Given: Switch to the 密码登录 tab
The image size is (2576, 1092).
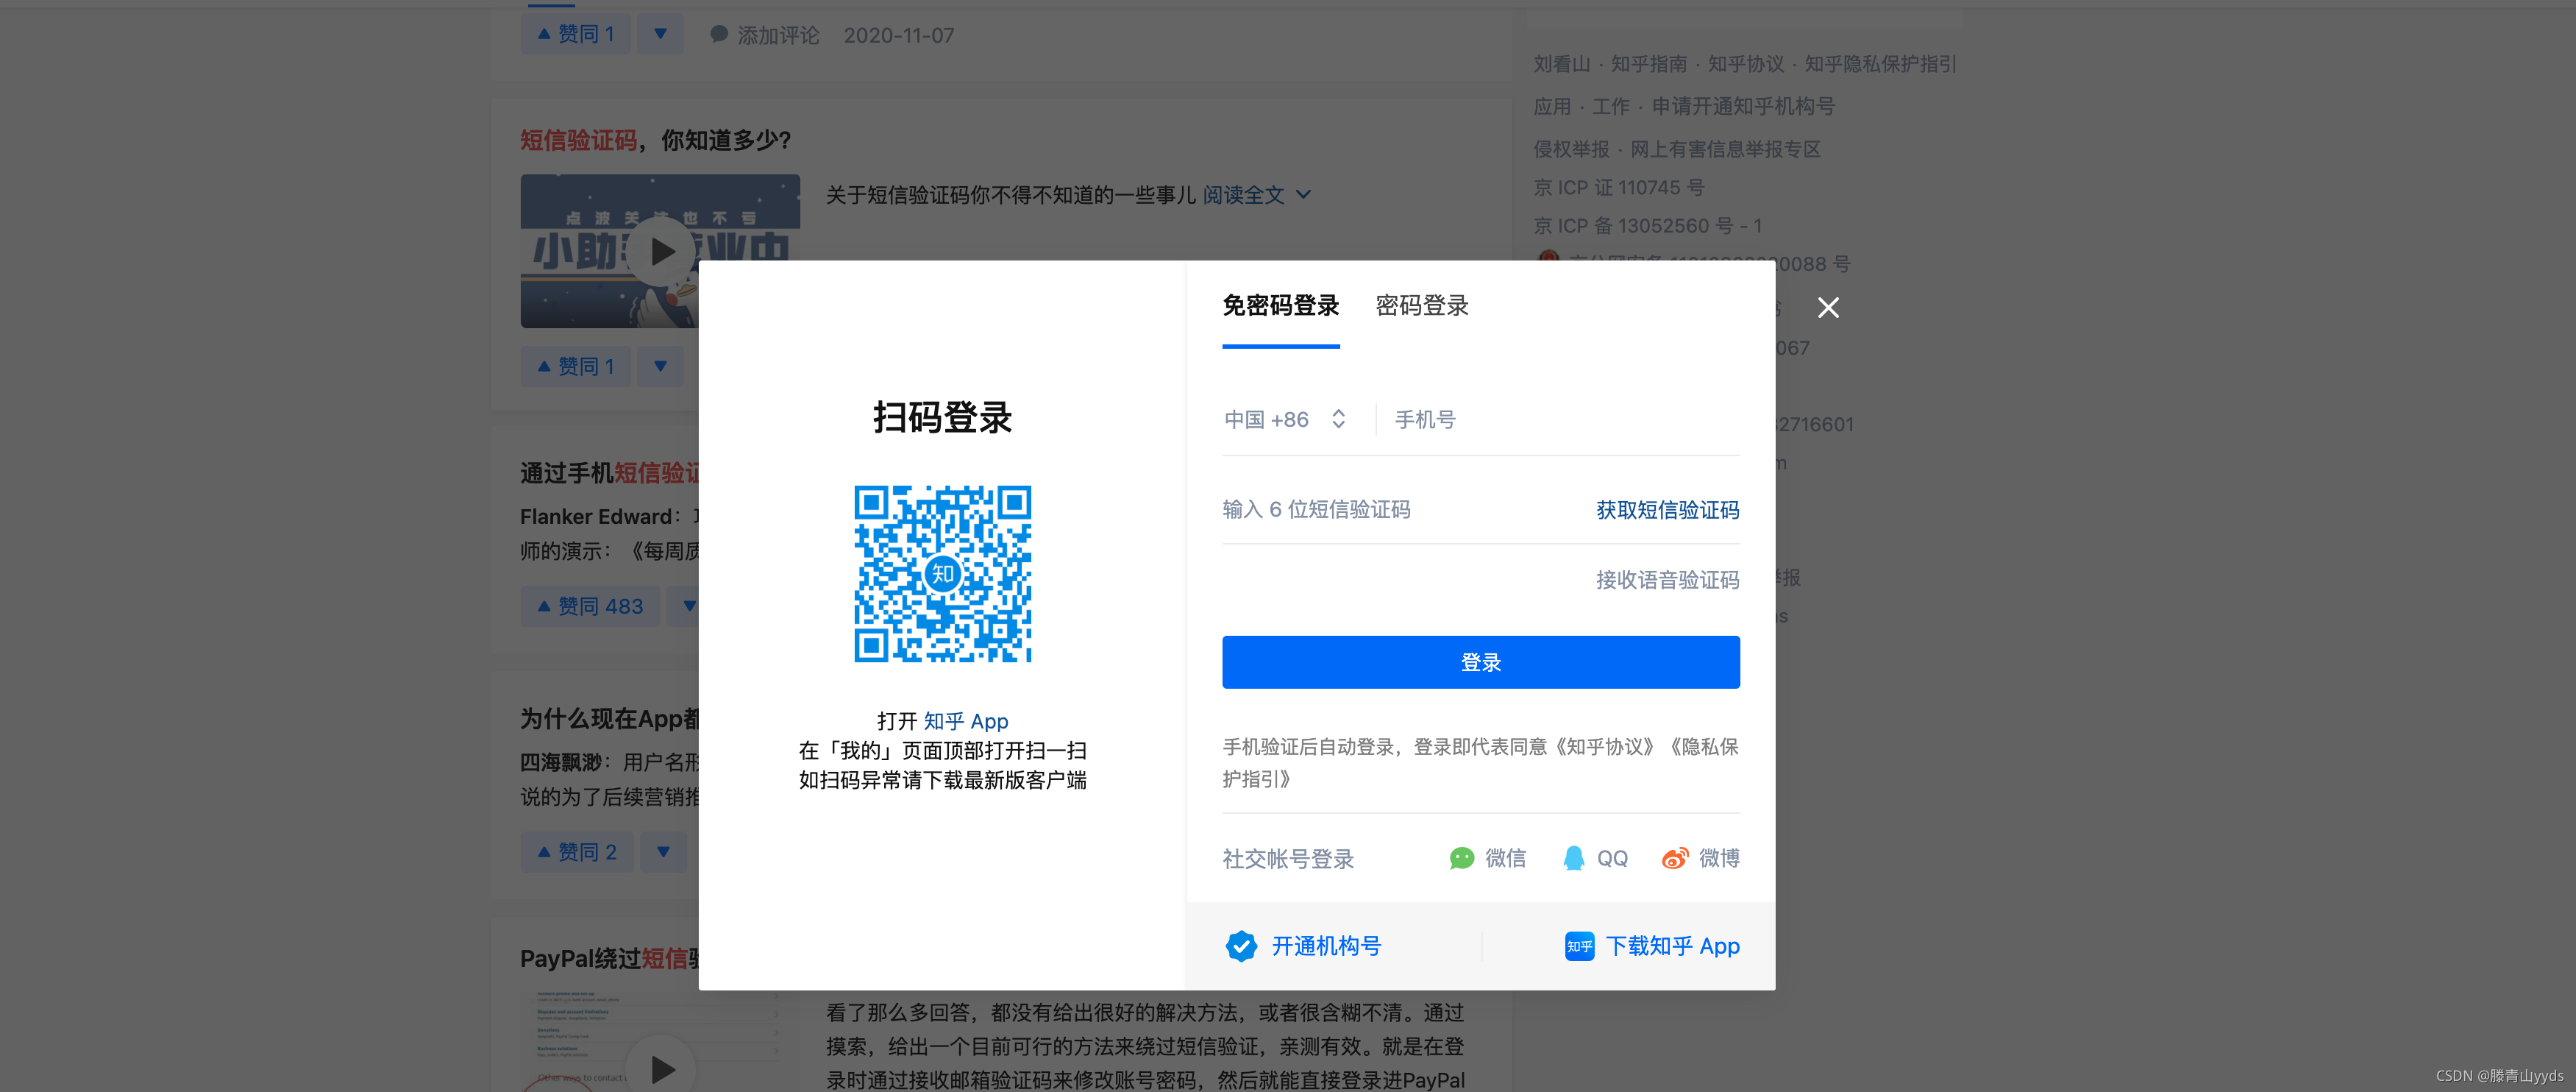Looking at the screenshot, I should [1421, 306].
